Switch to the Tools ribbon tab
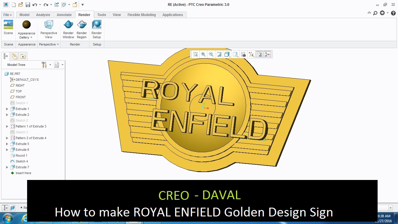 [102, 15]
